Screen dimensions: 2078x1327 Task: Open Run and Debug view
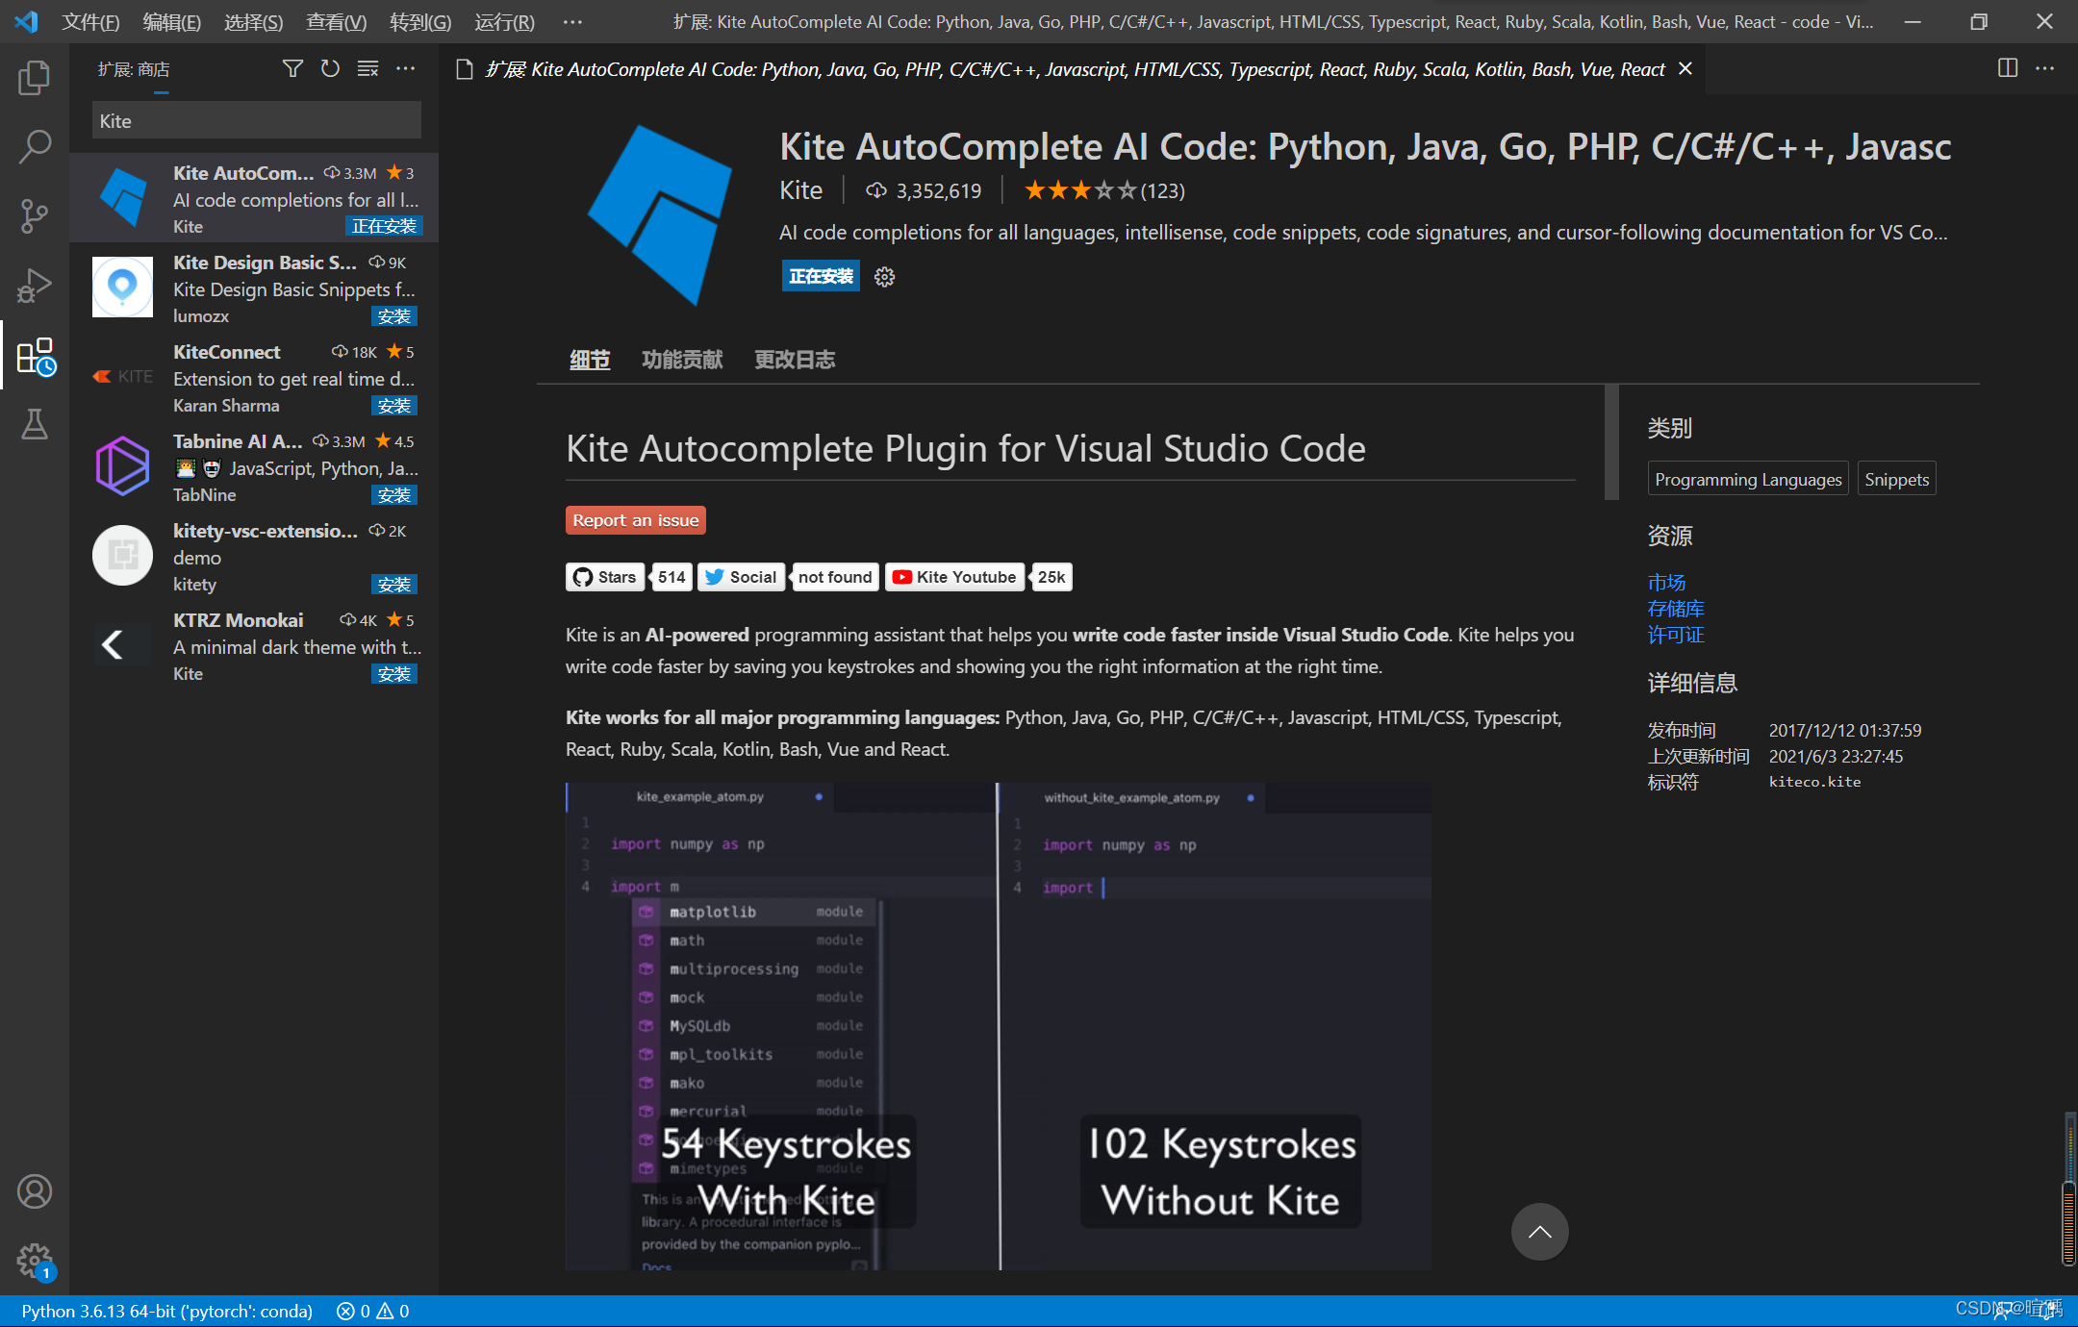click(x=35, y=286)
